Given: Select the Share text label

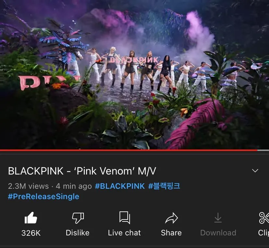Looking at the screenshot, I should click(x=171, y=233).
